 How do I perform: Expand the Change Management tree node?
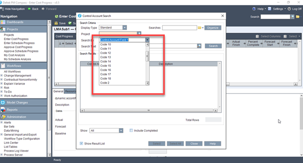coord(2,76)
